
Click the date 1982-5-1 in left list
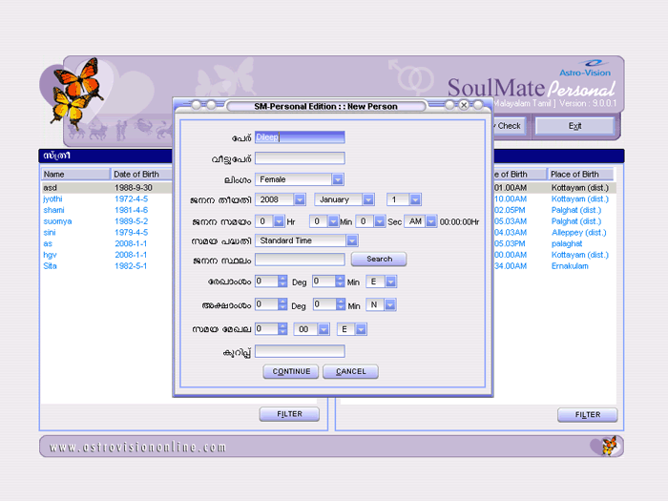point(131,266)
